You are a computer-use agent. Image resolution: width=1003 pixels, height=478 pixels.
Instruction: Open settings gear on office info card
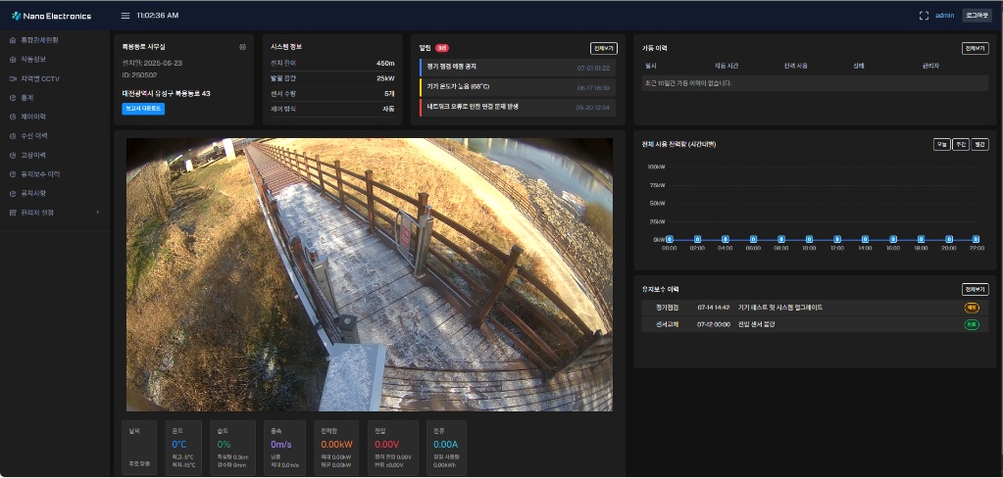(242, 47)
